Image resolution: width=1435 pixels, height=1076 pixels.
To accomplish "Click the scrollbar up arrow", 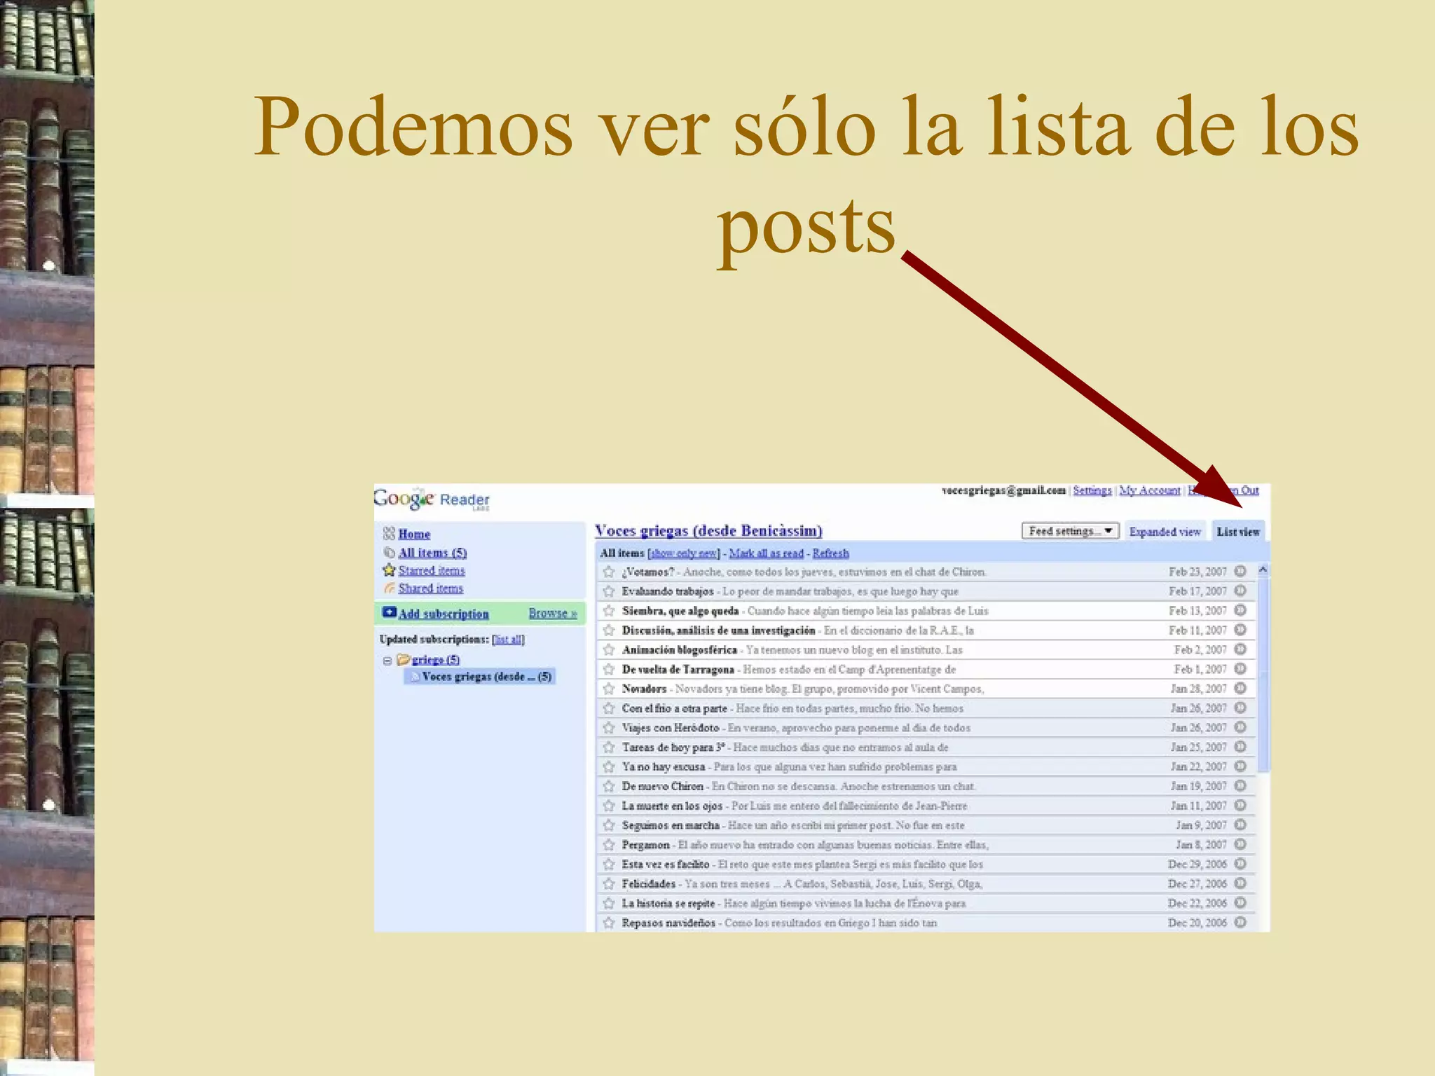I will coord(1263,570).
